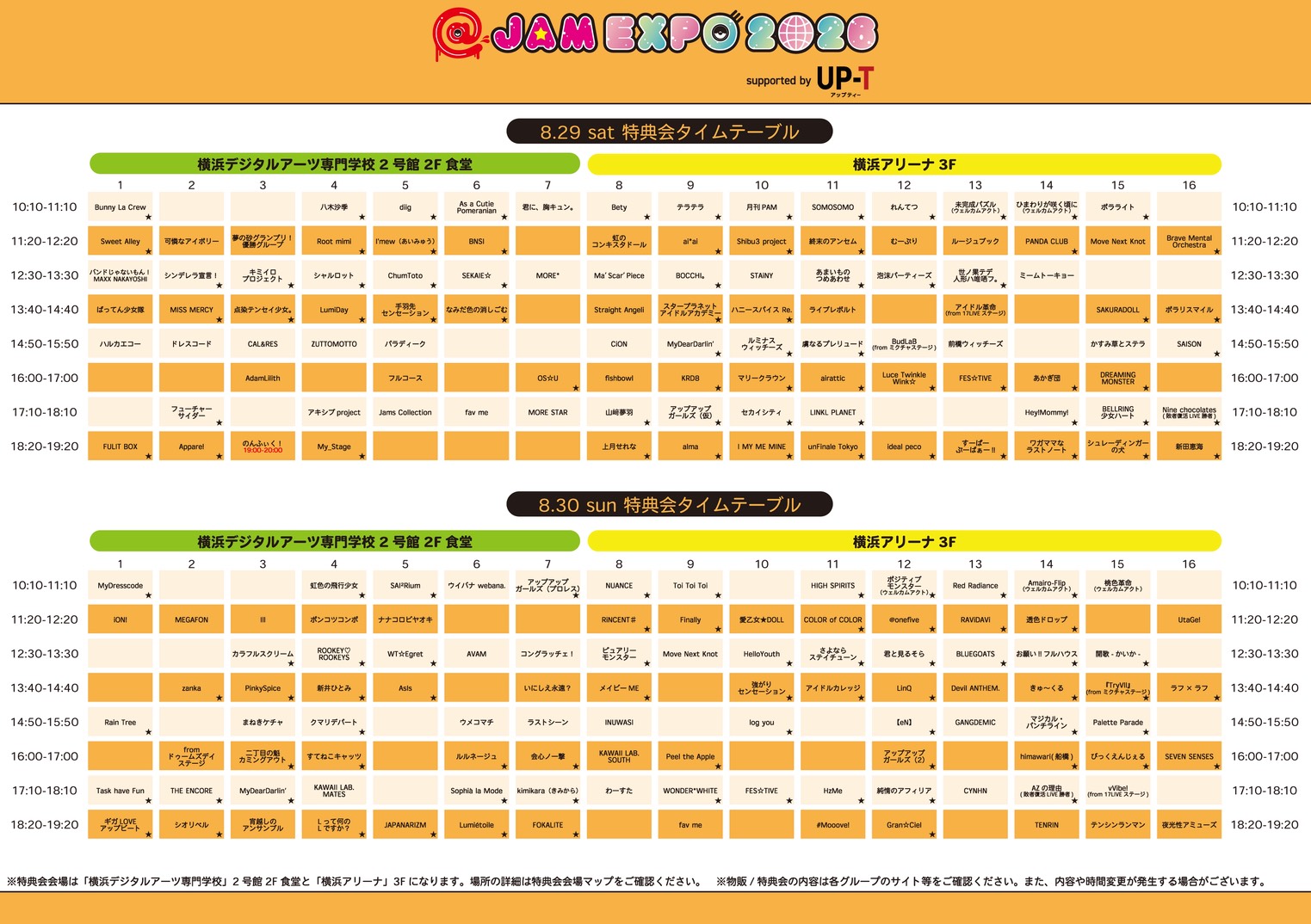
Task: Click the KRDB cell
Action: click(690, 379)
